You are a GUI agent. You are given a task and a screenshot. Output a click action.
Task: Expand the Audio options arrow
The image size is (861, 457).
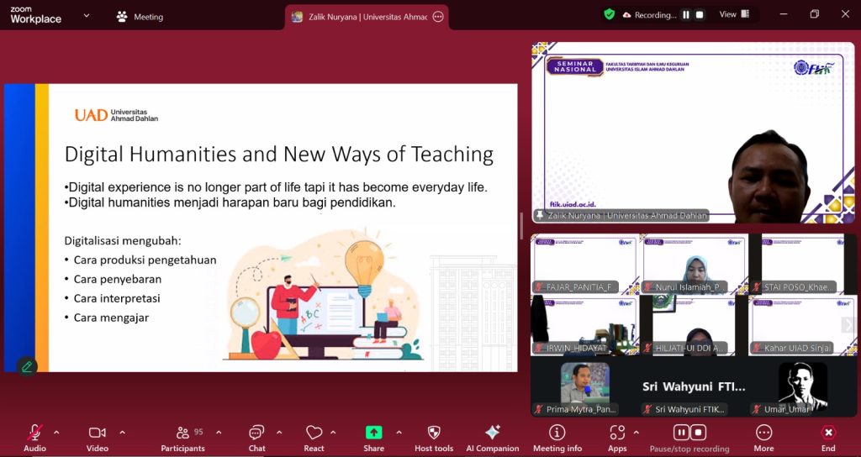(x=56, y=433)
